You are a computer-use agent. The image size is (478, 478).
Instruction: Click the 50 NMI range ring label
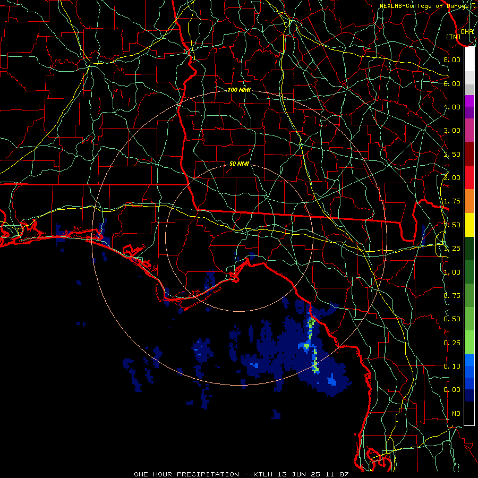tap(239, 164)
